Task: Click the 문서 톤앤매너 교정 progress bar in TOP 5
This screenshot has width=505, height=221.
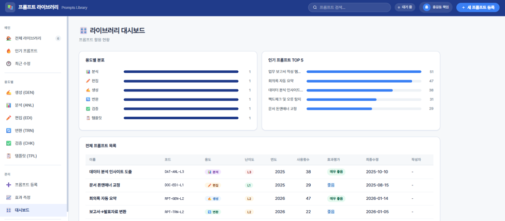Action: 364,109
